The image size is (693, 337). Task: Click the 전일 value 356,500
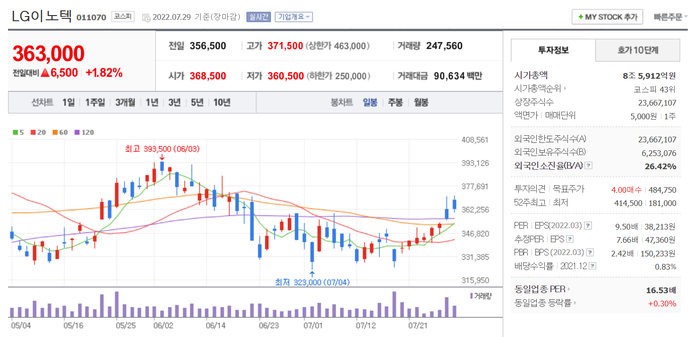click(208, 46)
